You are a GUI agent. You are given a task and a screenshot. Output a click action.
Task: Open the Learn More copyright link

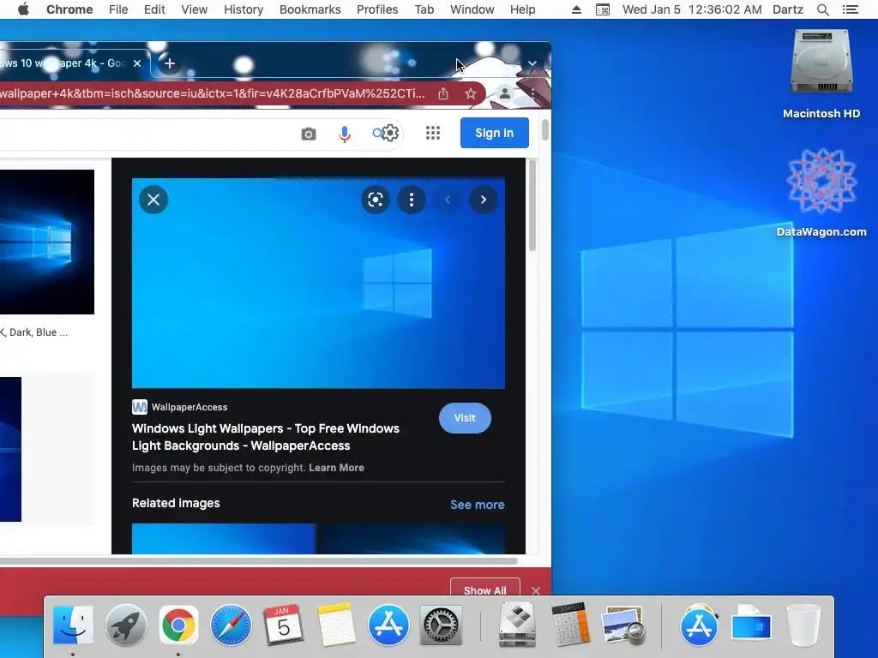336,468
